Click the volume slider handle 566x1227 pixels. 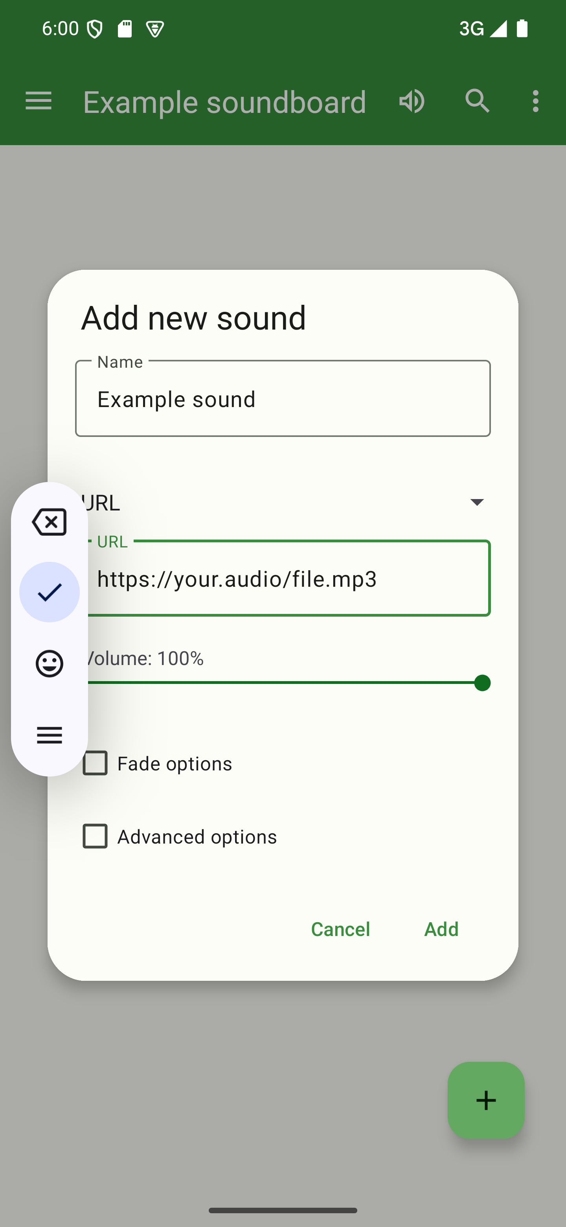tap(482, 683)
